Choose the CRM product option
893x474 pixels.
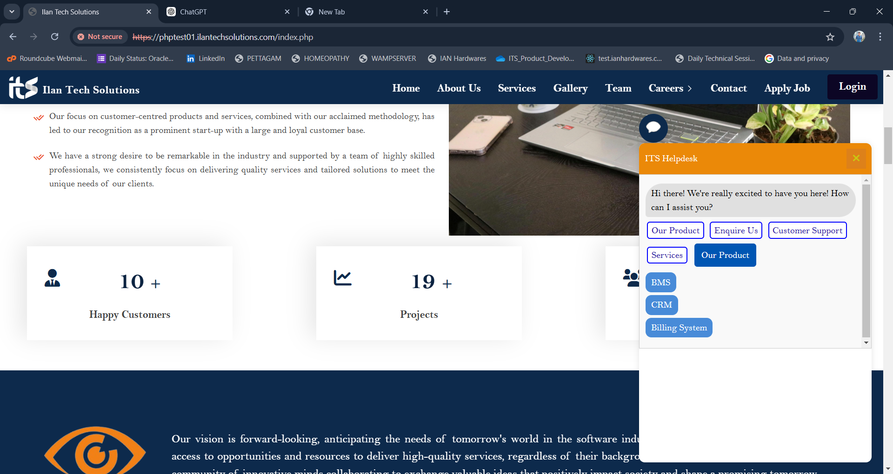pos(661,305)
